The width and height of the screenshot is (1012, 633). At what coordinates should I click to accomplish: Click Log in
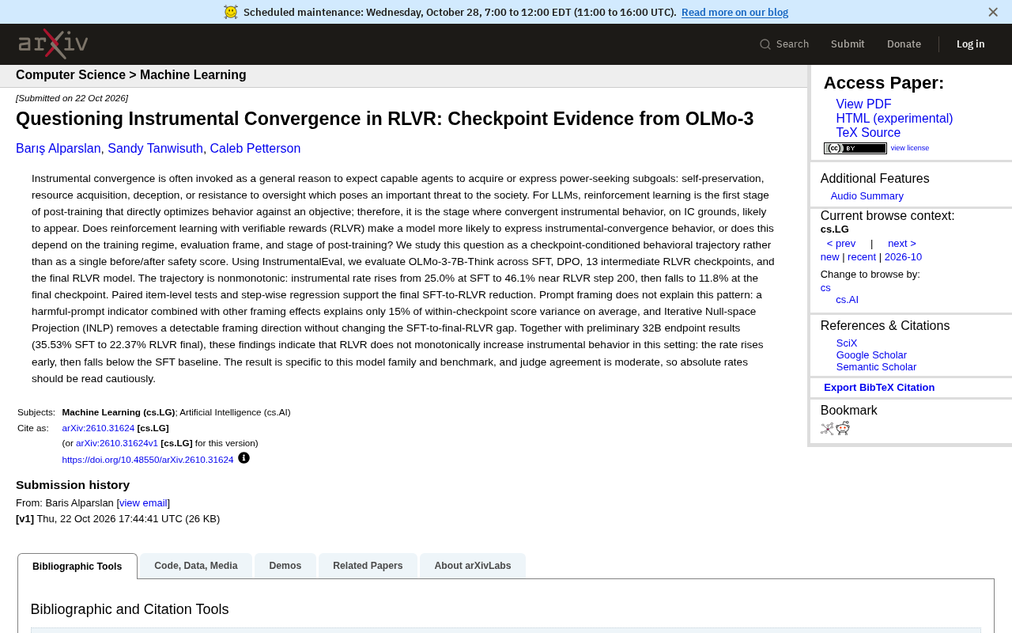click(971, 44)
